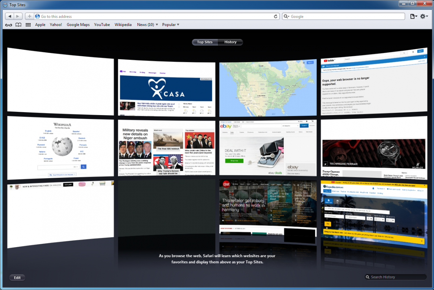This screenshot has height=290, width=434.
Task: Open the Top Sites grid icon
Action: click(28, 25)
